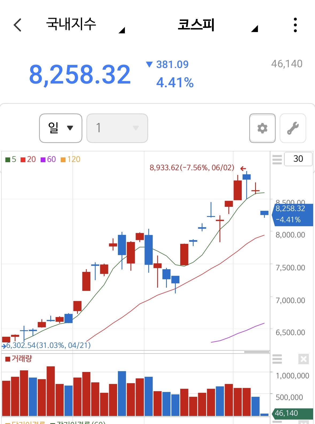Go back with the left arrow icon
The height and width of the screenshot is (424, 315).
(x=17, y=25)
